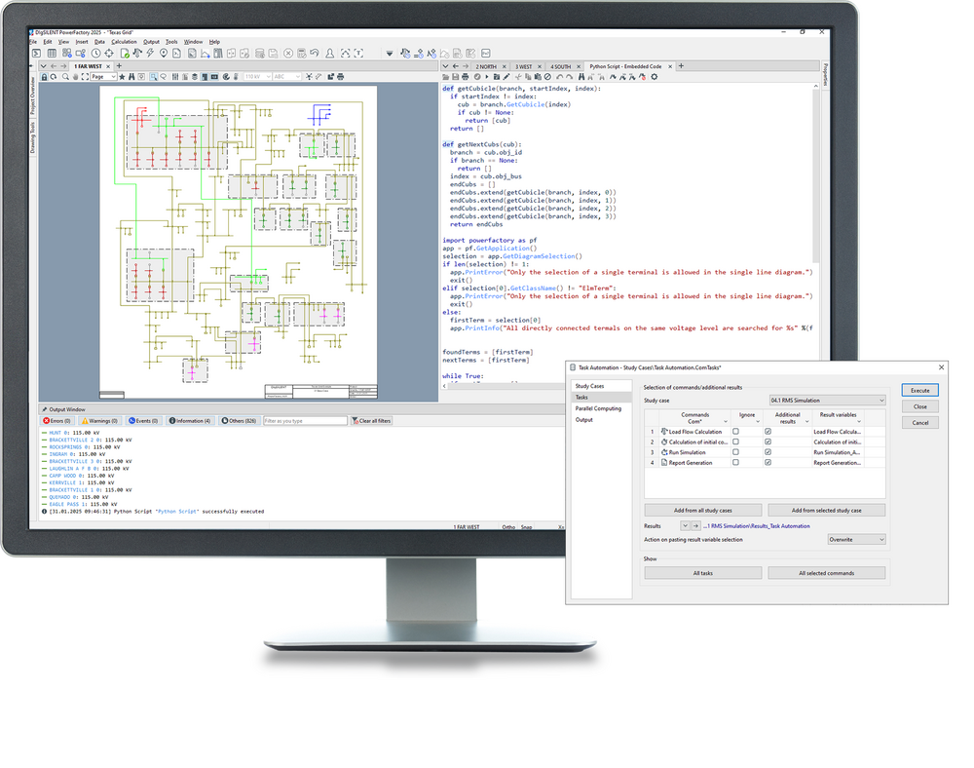Click Add from all study cases
974x768 pixels.
click(x=702, y=510)
